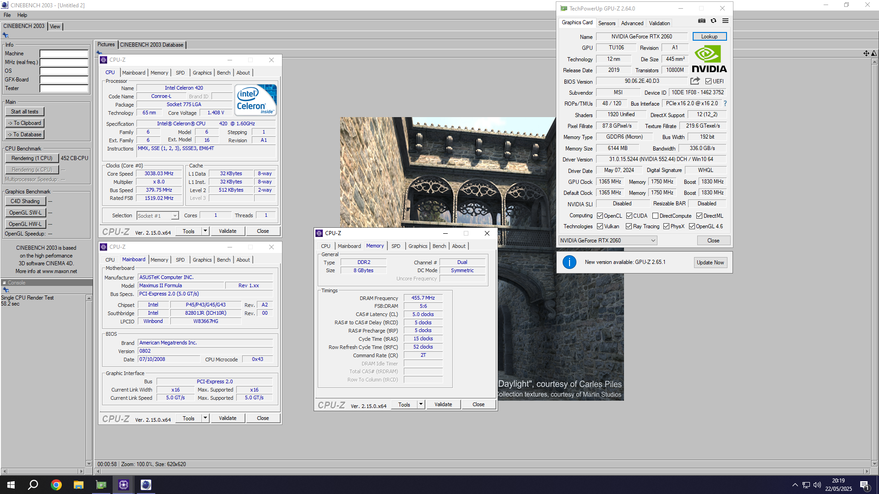Open the volume control in system tray
This screenshot has height=494, width=879.
pos(817,485)
